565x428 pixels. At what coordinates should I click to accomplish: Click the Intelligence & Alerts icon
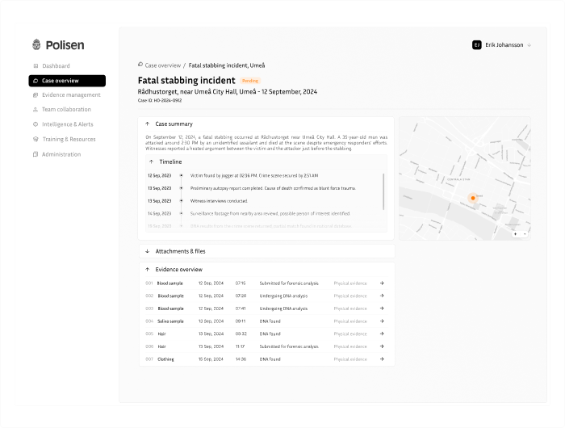[x=36, y=124]
